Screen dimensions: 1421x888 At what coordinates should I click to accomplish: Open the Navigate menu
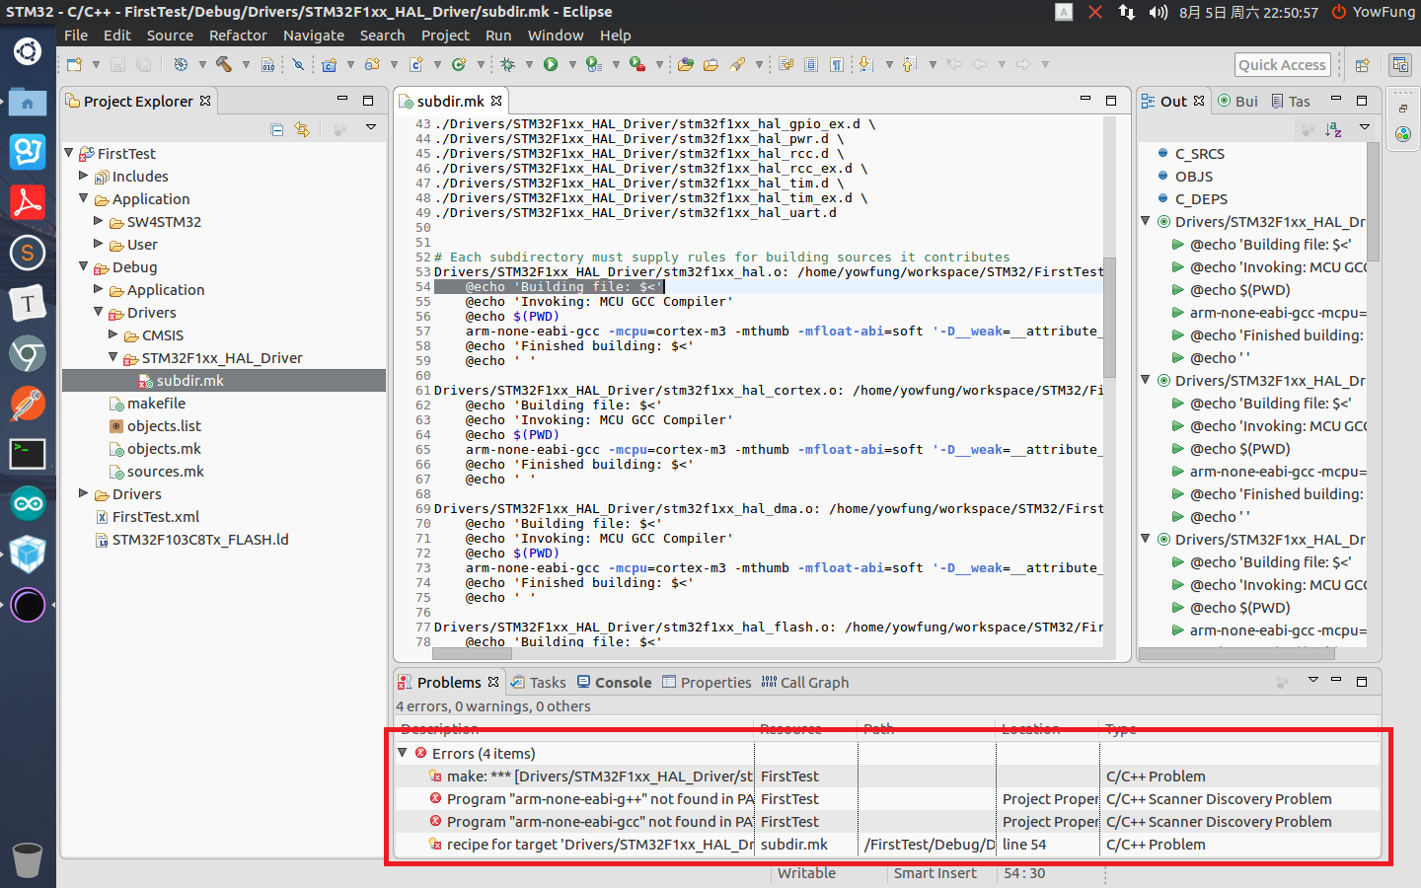click(314, 35)
